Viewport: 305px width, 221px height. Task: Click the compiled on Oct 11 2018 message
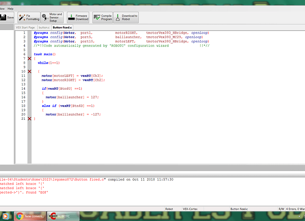point(141,179)
